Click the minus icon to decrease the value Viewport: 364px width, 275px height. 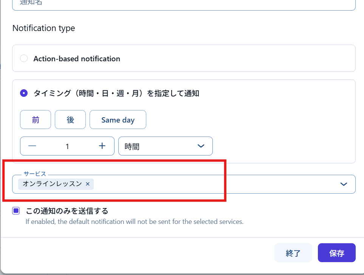point(32,146)
